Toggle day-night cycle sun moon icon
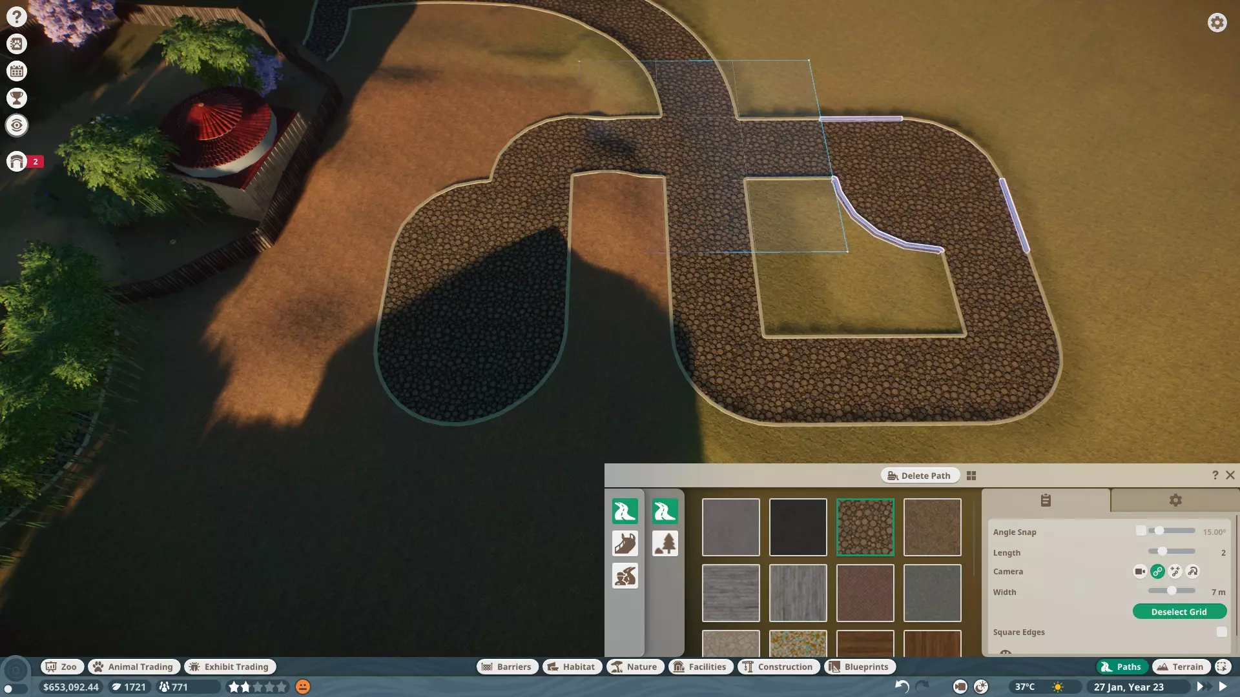The height and width of the screenshot is (697, 1240). 981,687
